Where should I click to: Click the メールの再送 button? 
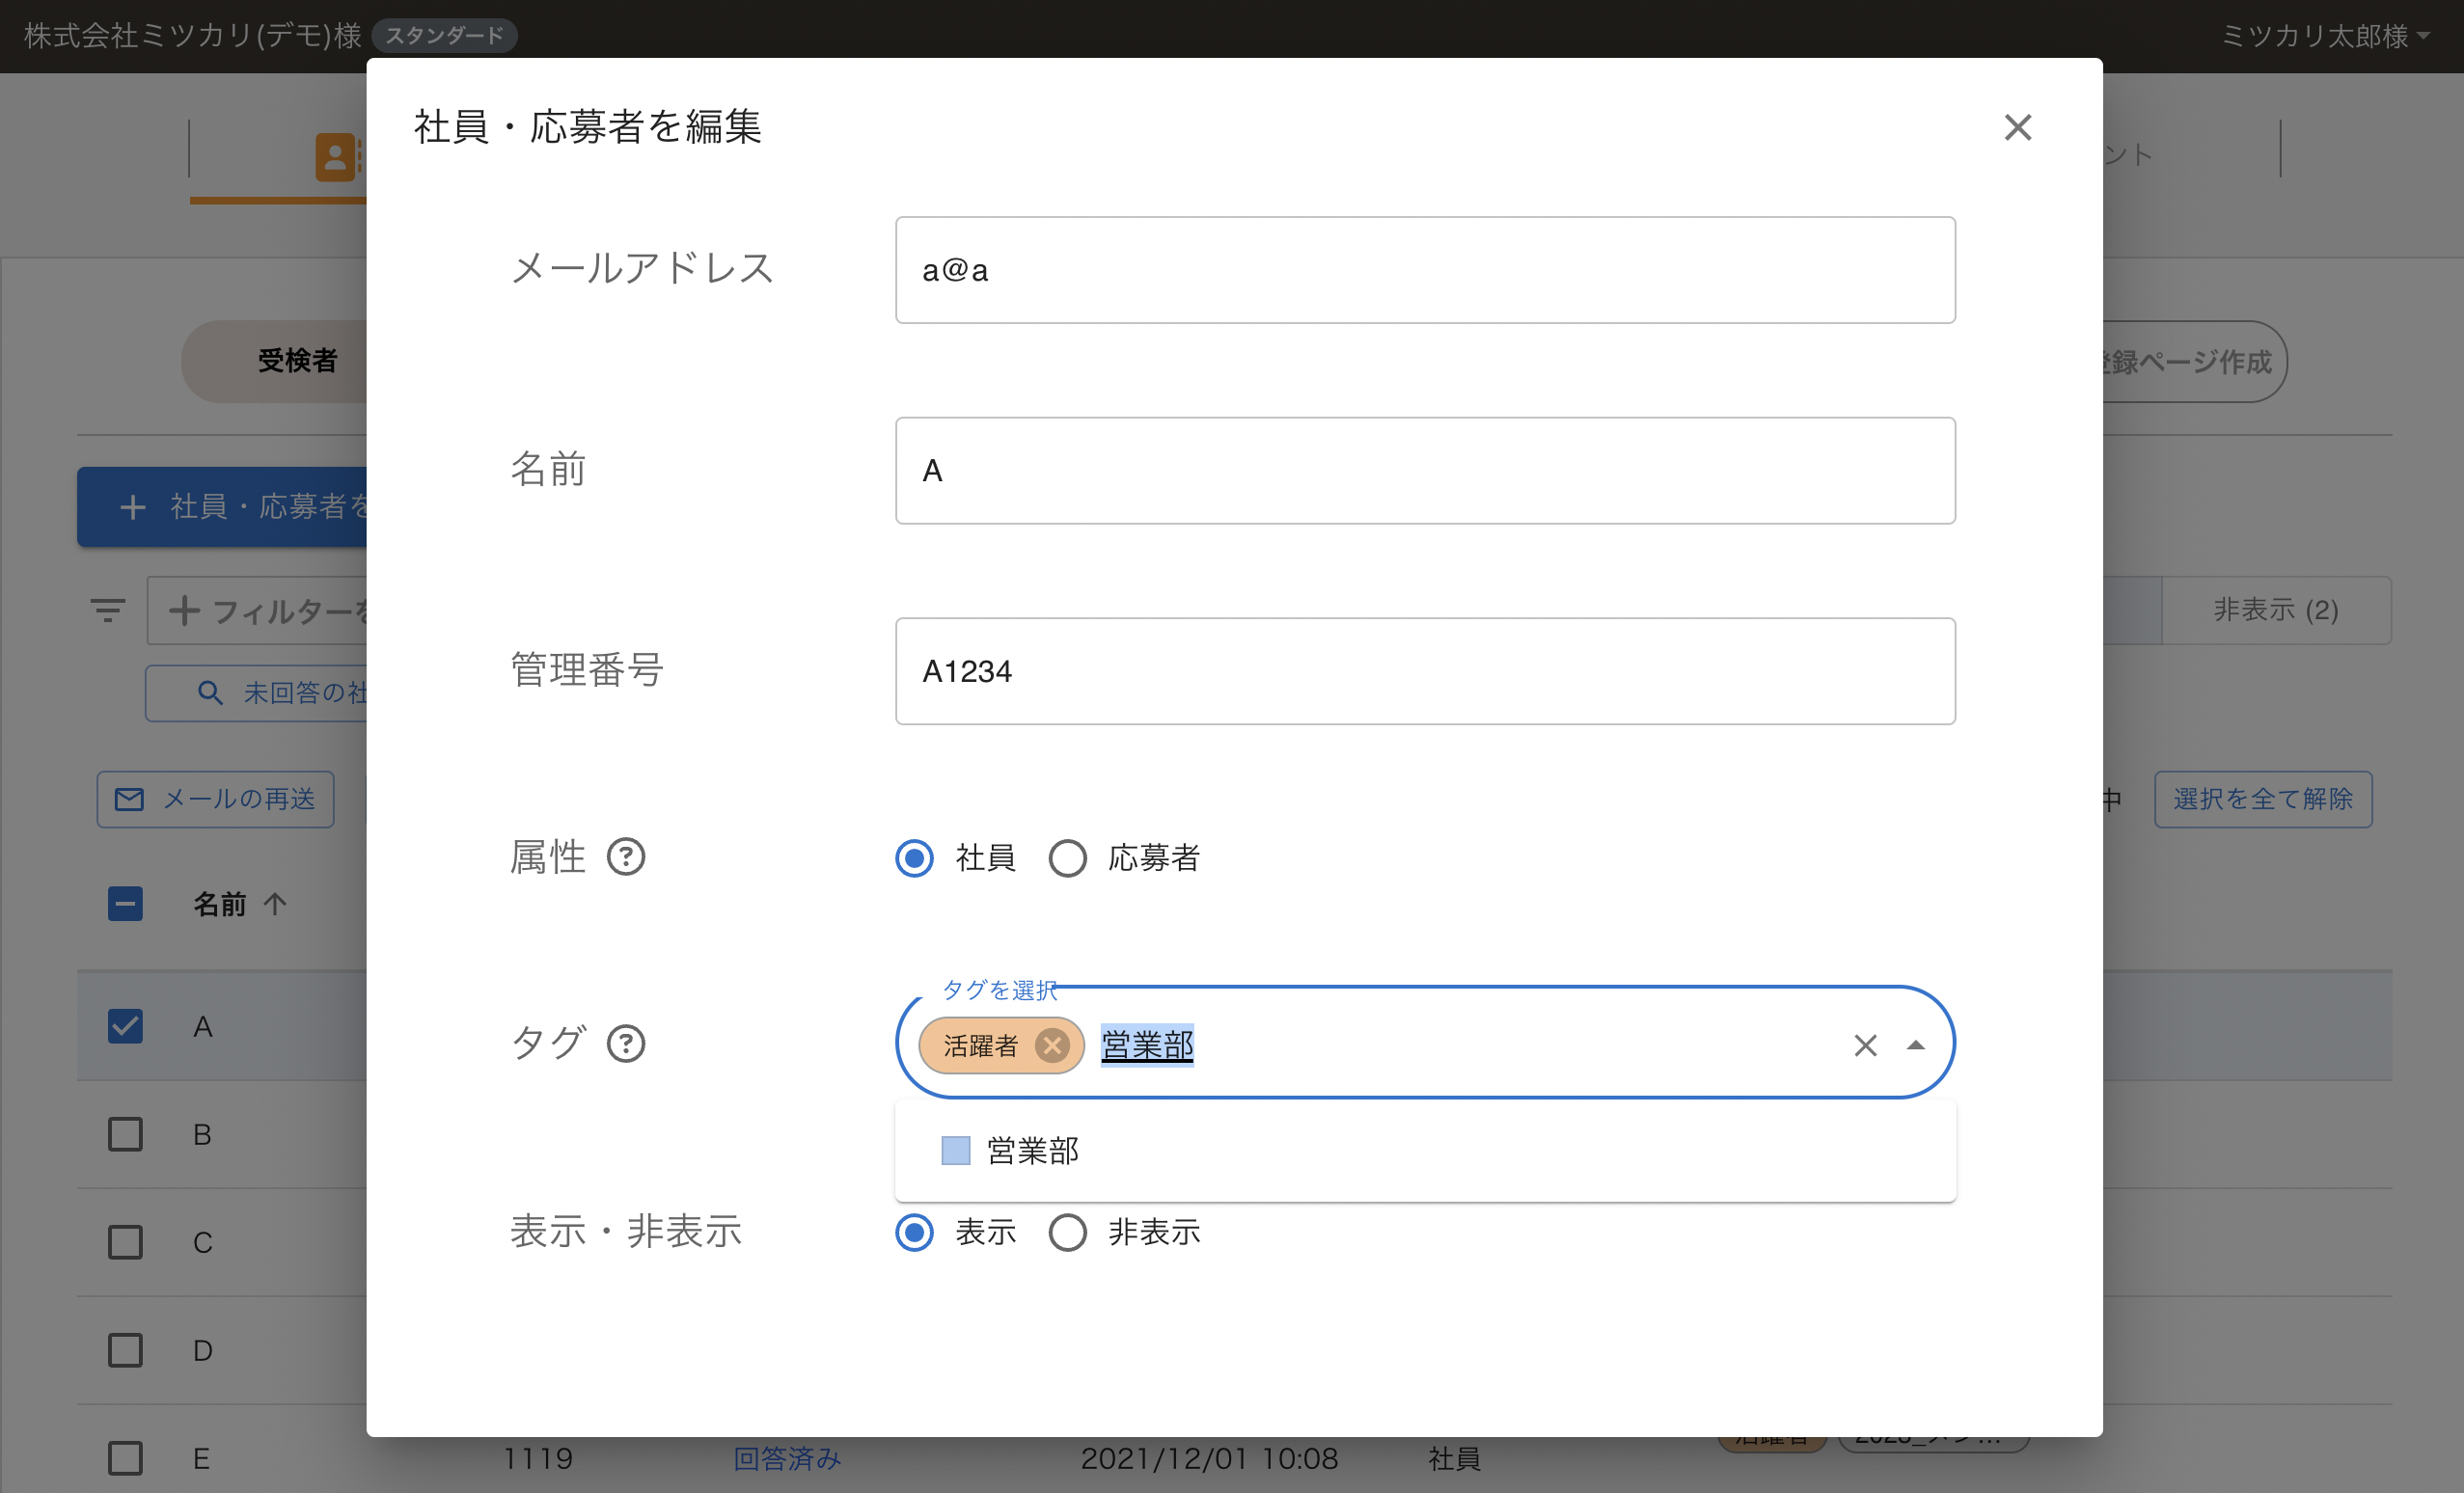[x=215, y=799]
